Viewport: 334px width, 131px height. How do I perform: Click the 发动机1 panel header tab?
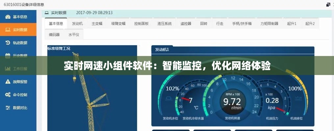pyautogui.click(x=162, y=49)
